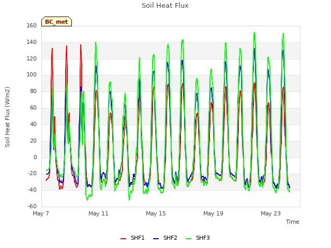Click the May 11 x-axis tick label
The image size is (331, 248).
(98, 213)
